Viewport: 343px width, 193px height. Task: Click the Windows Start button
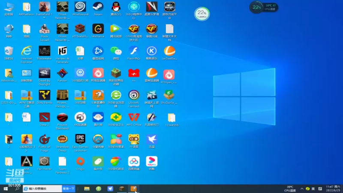coord(6,189)
